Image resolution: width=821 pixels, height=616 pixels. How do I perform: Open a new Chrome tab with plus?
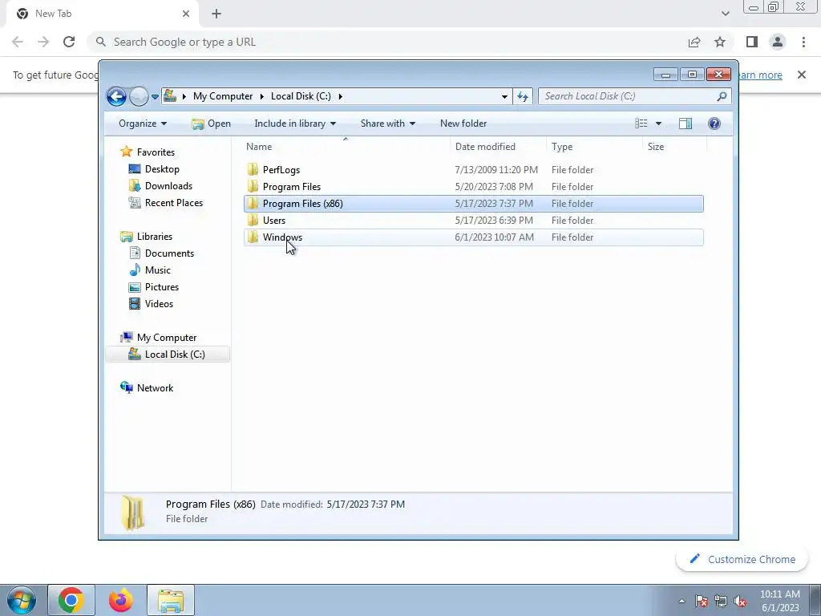[216, 14]
